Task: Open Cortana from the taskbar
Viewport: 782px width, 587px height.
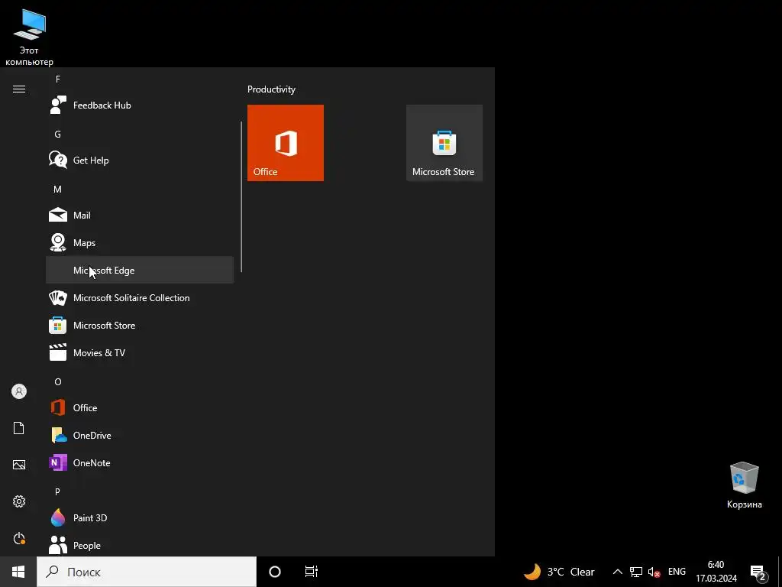Action: (275, 572)
